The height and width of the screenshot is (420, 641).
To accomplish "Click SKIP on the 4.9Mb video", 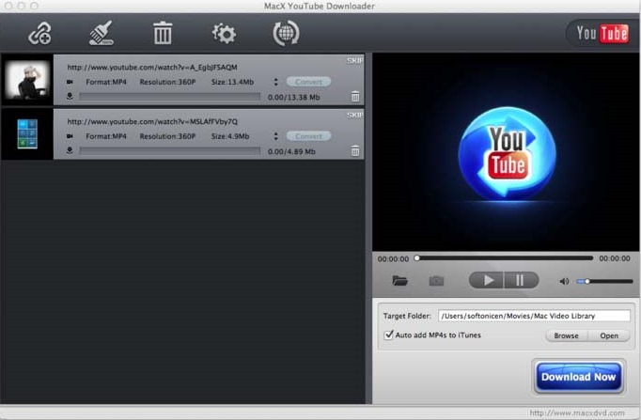I will point(354,116).
